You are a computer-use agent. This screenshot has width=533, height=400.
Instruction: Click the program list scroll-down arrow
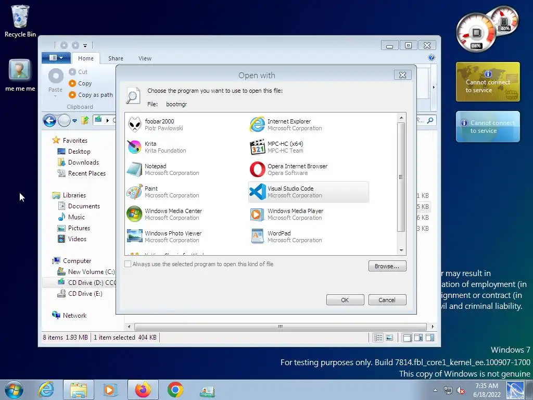401,251
